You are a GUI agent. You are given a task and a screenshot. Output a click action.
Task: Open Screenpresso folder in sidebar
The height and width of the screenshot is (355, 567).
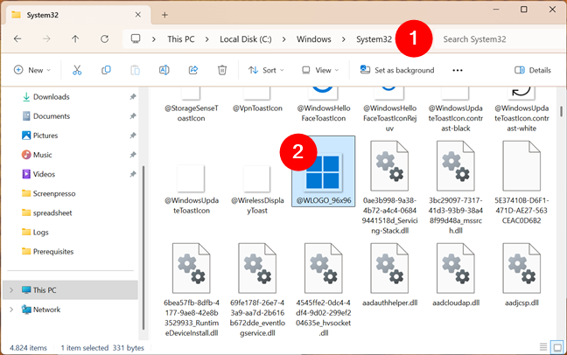56,192
